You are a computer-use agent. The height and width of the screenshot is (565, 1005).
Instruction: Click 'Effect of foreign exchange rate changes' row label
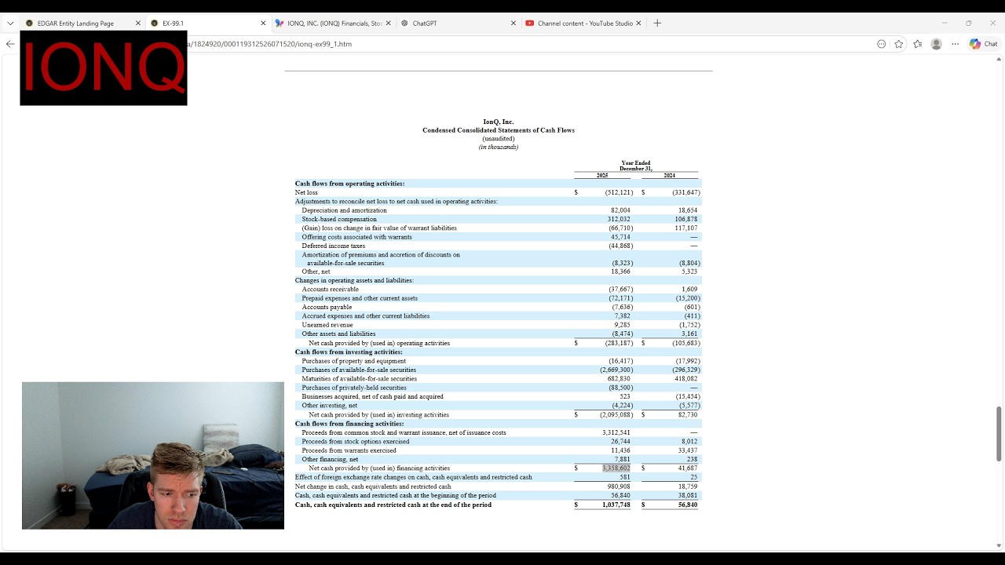(414, 477)
